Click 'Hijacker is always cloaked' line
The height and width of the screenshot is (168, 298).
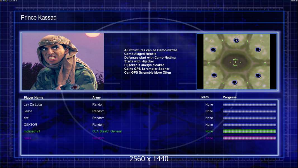(144, 65)
